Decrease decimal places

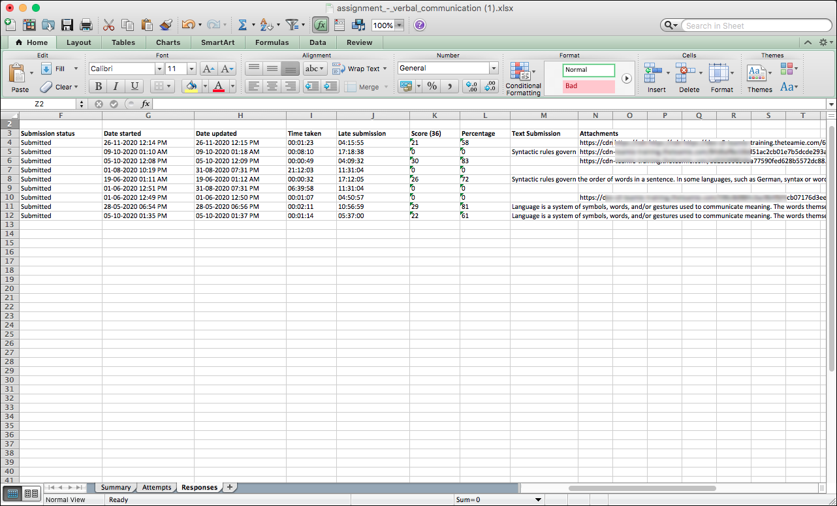(490, 86)
